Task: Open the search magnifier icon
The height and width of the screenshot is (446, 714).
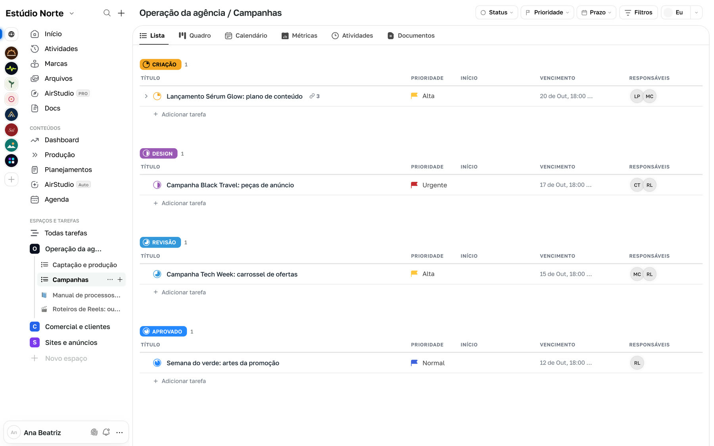Action: (x=107, y=13)
